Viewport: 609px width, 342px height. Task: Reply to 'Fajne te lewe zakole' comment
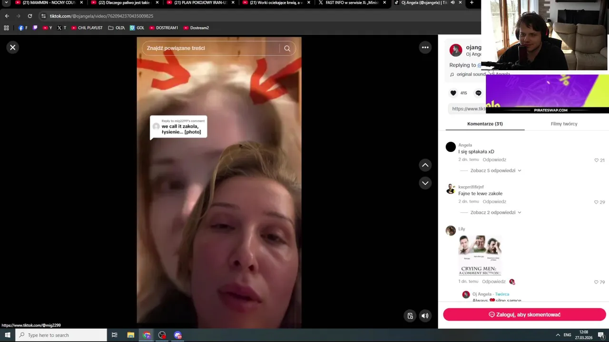494,201
